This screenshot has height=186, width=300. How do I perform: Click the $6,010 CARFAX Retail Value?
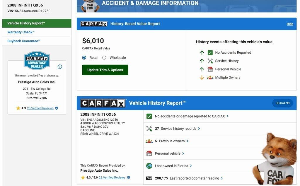[93, 41]
